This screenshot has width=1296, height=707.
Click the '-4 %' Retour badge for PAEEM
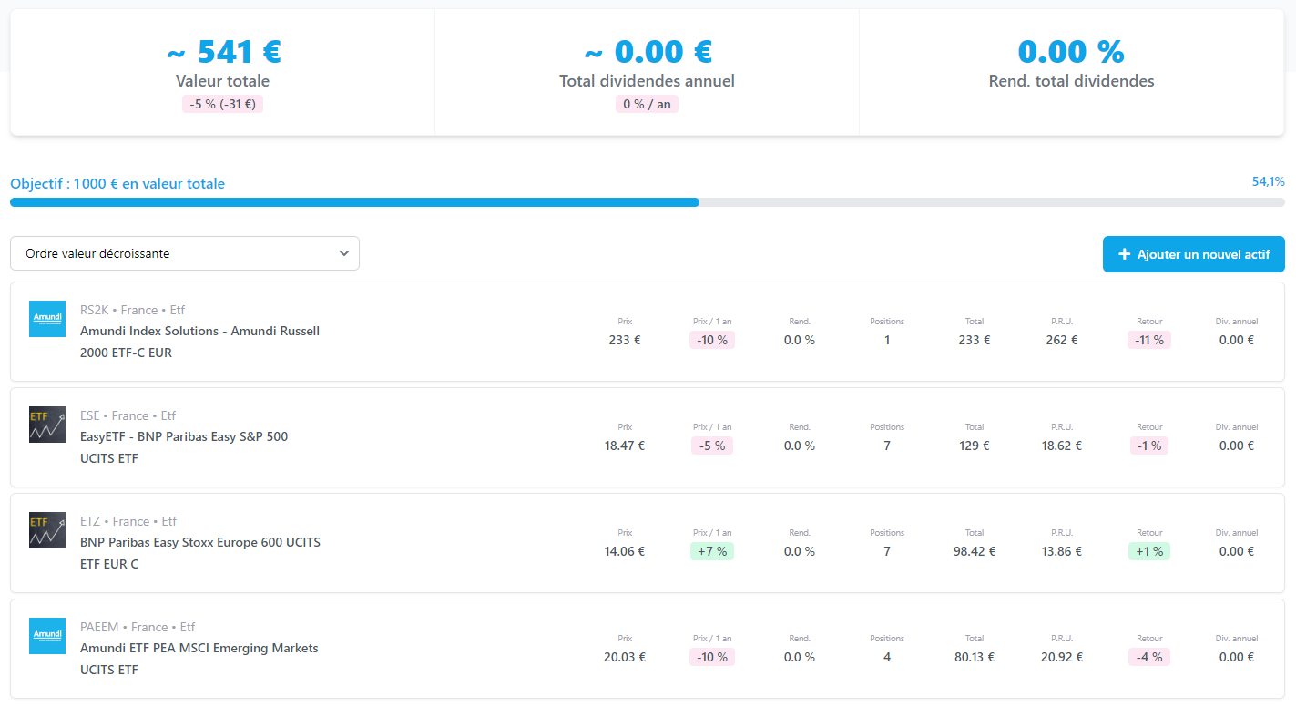coord(1149,657)
